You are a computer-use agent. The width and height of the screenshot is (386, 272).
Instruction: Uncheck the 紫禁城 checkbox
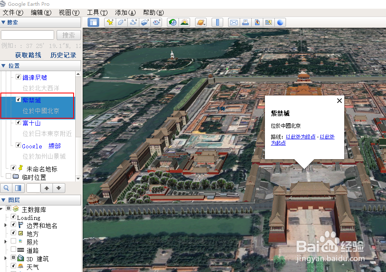(x=18, y=100)
